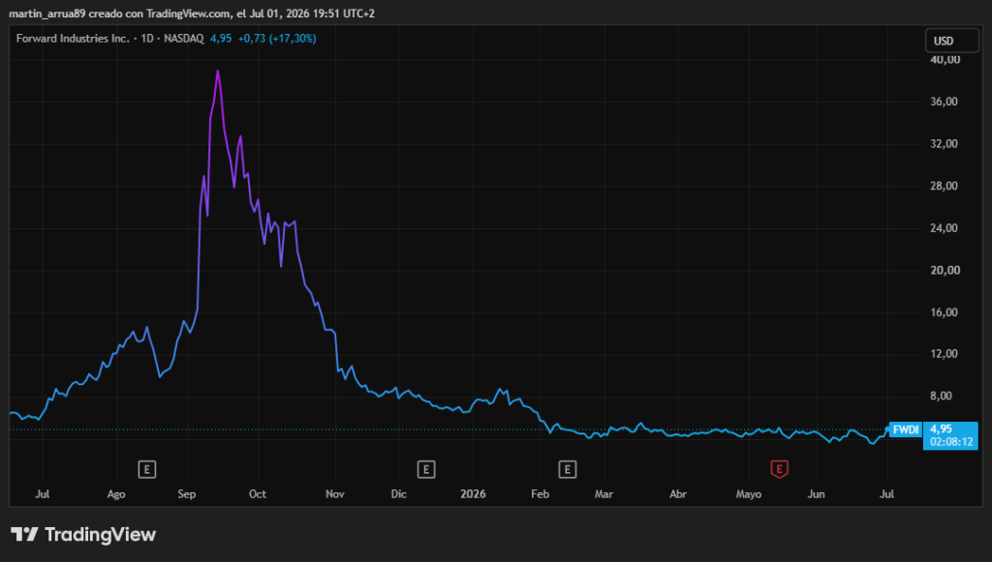Click the 28,00 price axis label
The image size is (992, 562).
944,187
